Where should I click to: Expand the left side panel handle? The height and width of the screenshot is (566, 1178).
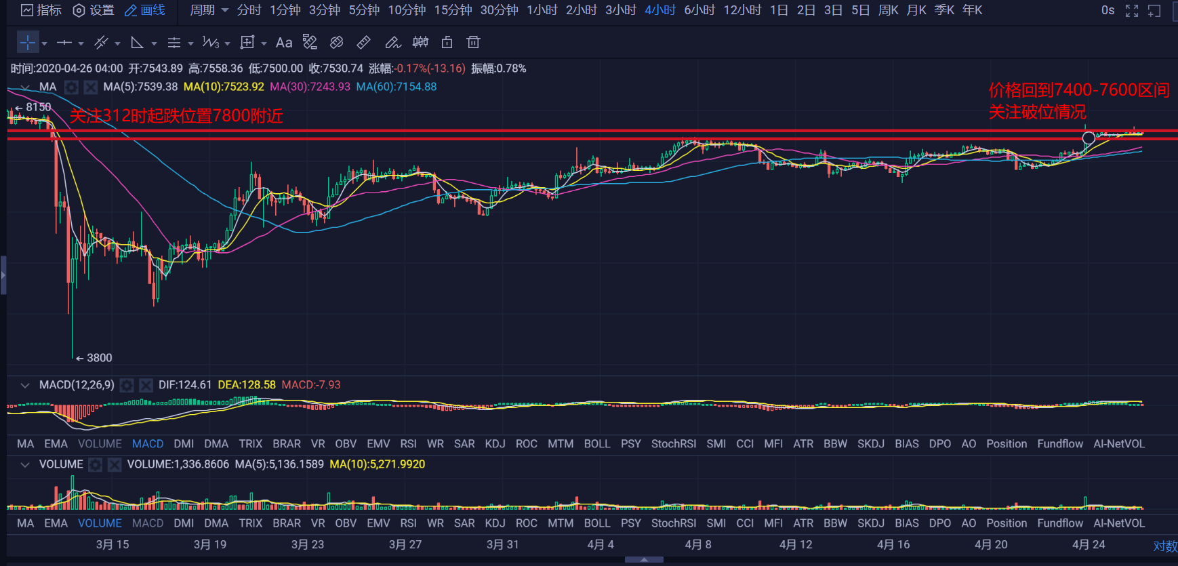click(x=3, y=275)
